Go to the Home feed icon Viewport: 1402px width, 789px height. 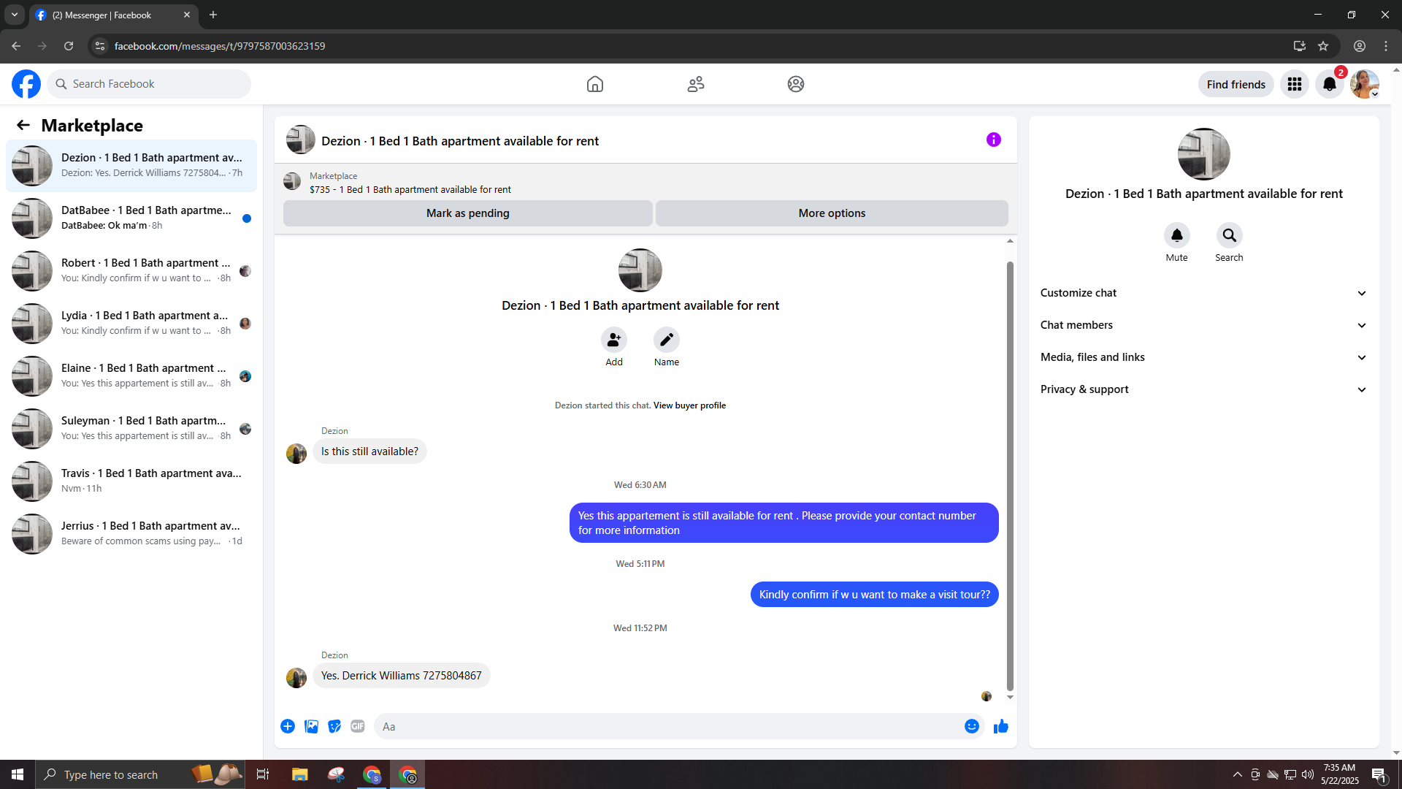[595, 84]
